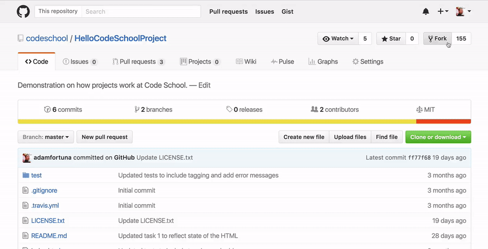
Task: Click New pull request button
Action: pos(105,137)
